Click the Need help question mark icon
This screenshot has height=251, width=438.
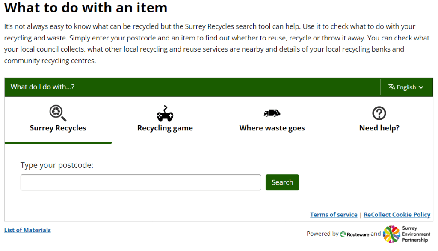(x=379, y=113)
